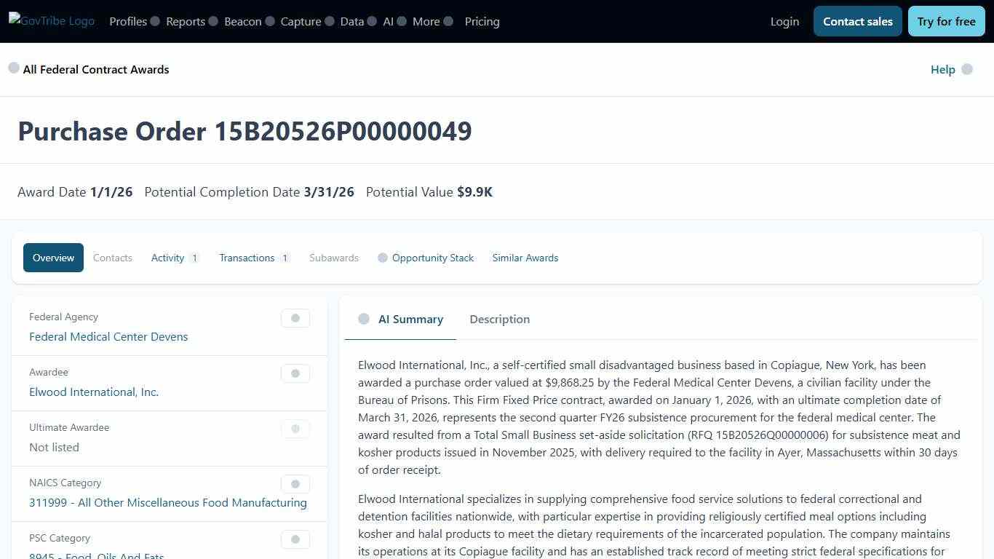Click the Try for free button
994x559 pixels.
tap(946, 21)
